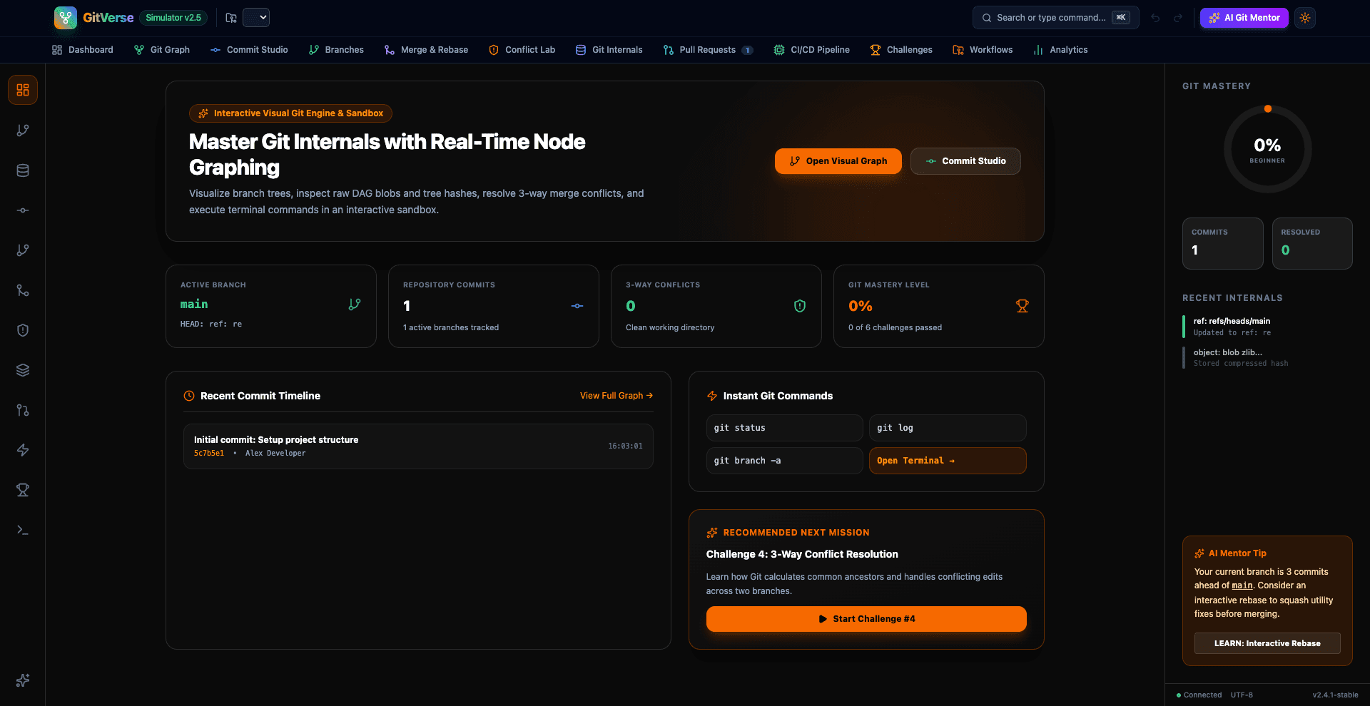The width and height of the screenshot is (1370, 706).
Task: Open the Git Graph tab
Action: click(x=162, y=50)
